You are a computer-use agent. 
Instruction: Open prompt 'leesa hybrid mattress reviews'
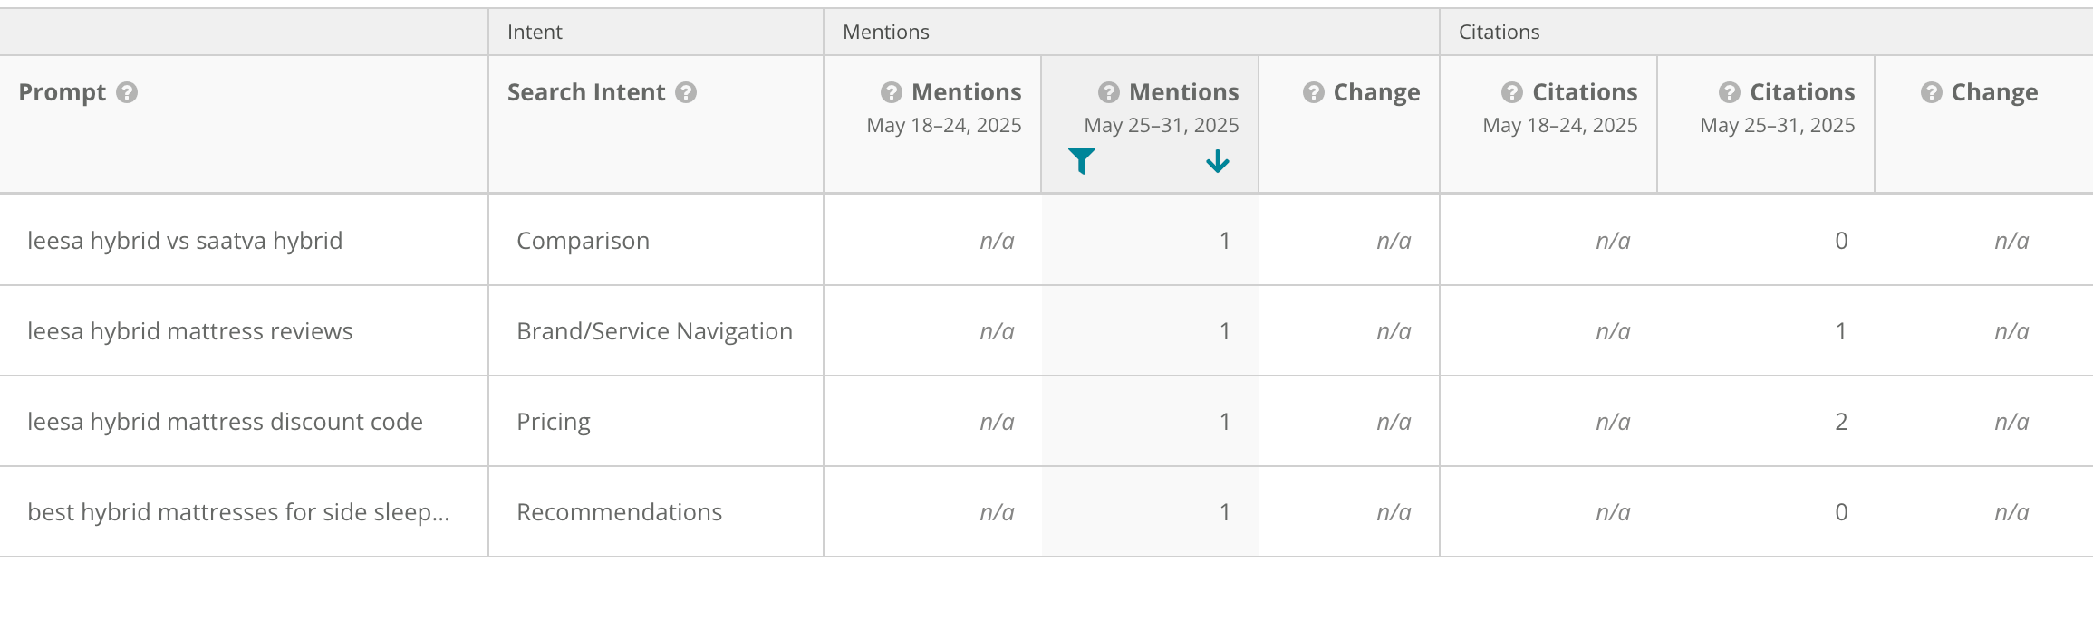190,331
